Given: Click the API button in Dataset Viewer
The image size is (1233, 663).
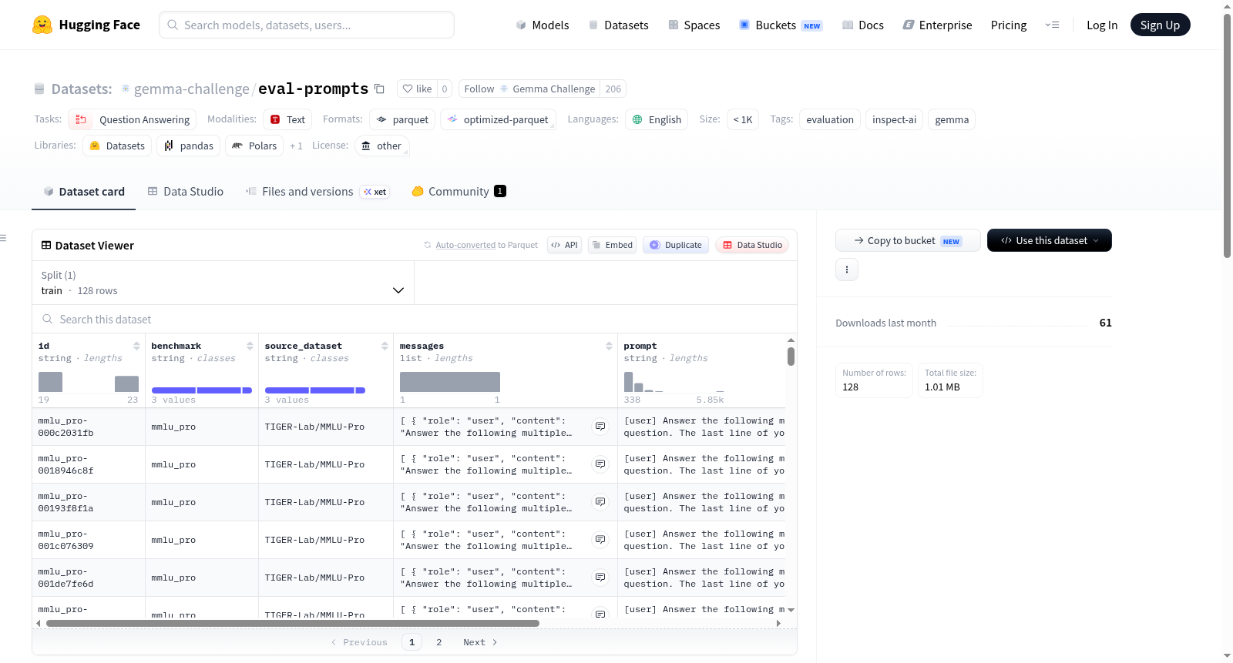Looking at the screenshot, I should (x=564, y=245).
